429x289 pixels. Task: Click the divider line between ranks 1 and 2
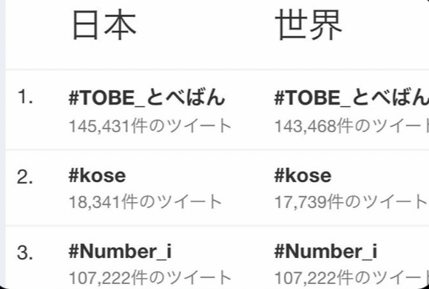217,150
